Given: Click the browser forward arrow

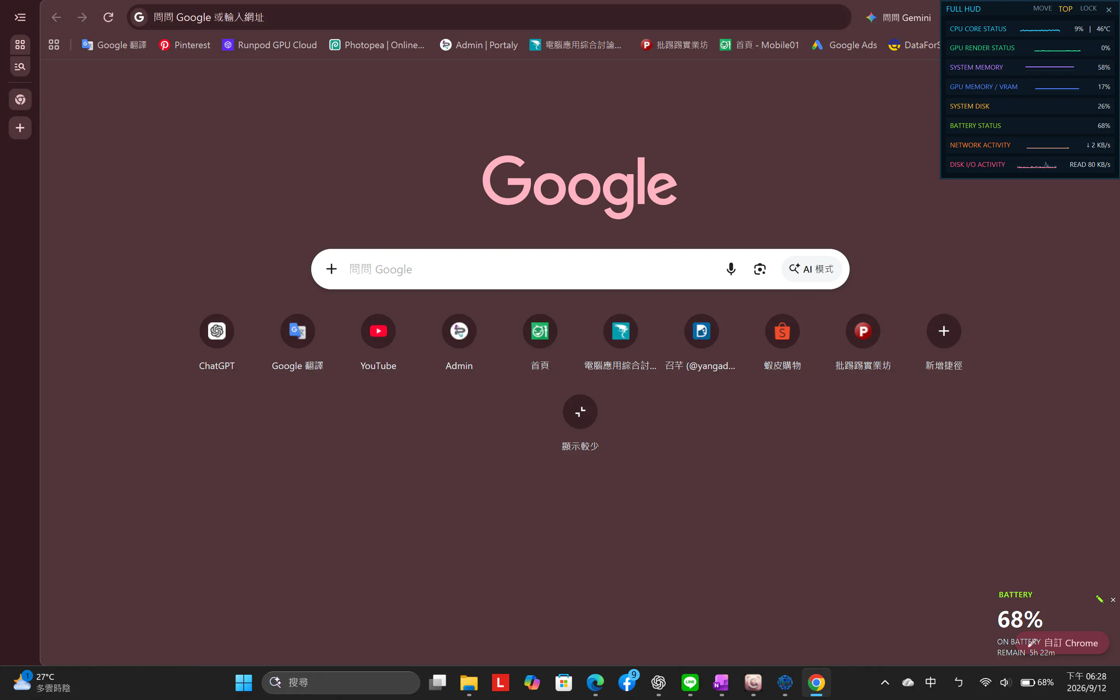Looking at the screenshot, I should point(82,17).
